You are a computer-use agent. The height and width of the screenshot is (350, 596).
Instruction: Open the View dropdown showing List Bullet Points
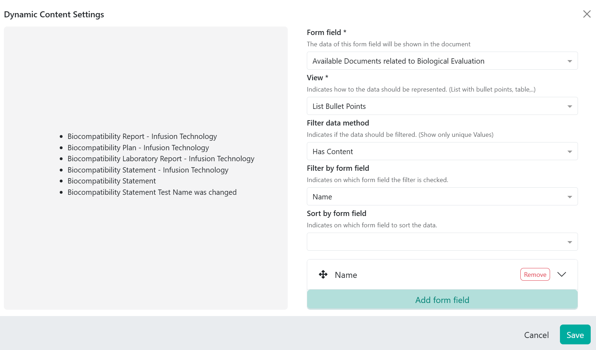(x=442, y=106)
